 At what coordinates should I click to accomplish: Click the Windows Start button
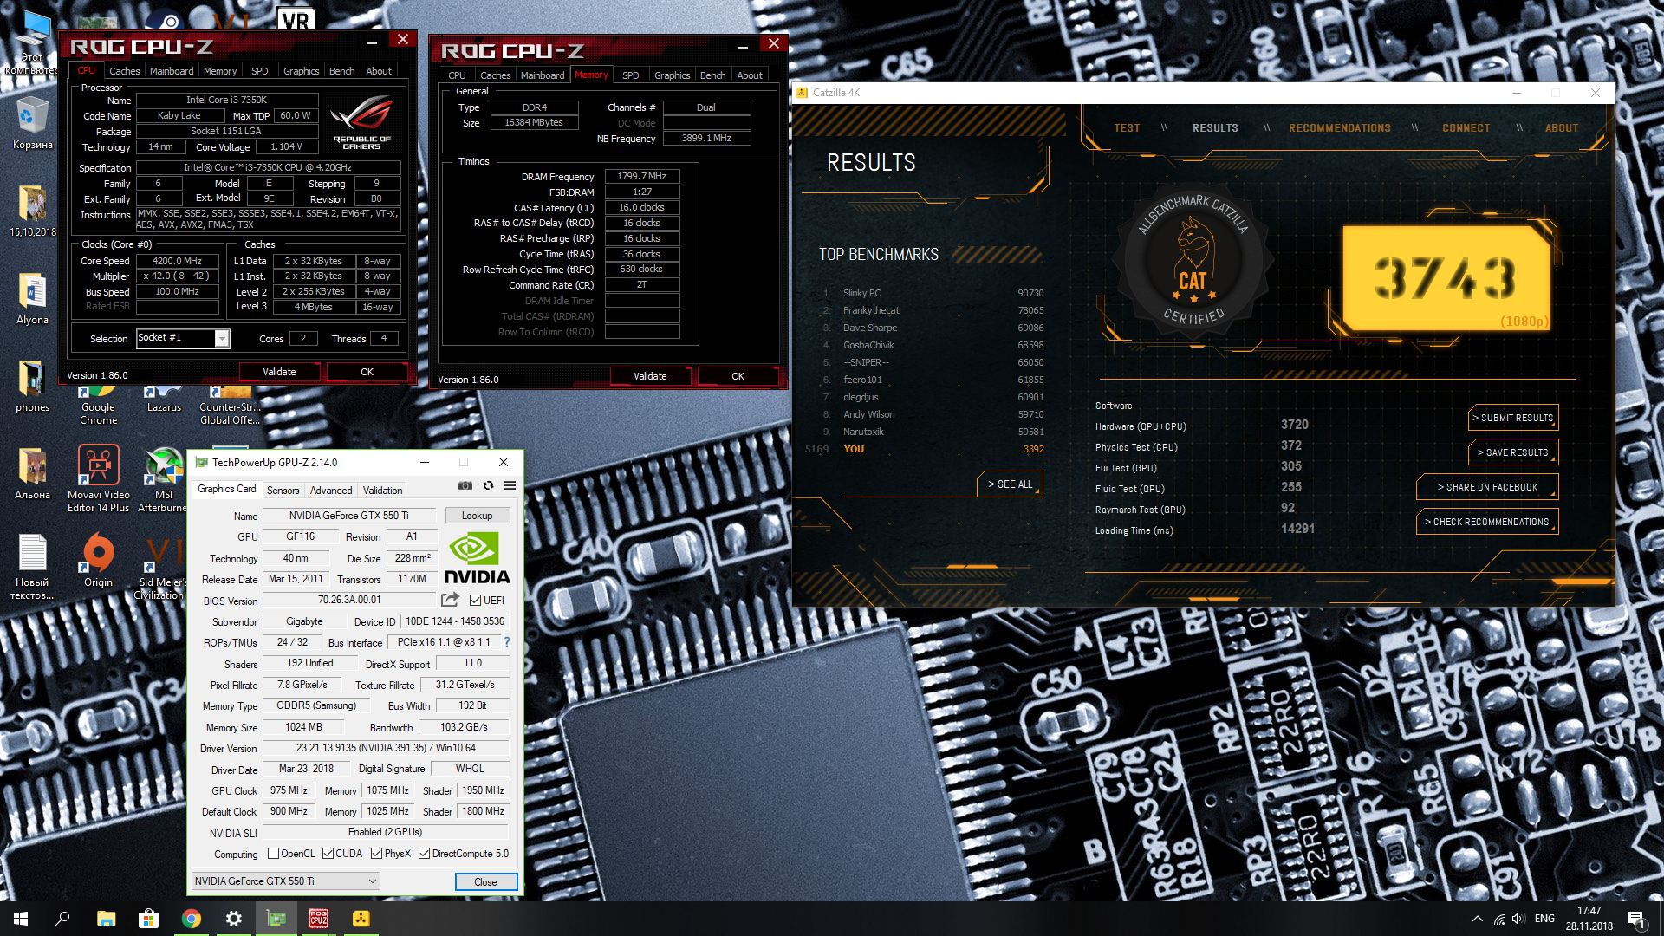pos(21,919)
